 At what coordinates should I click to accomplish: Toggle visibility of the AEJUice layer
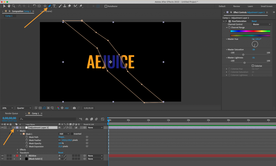click(x=2, y=155)
